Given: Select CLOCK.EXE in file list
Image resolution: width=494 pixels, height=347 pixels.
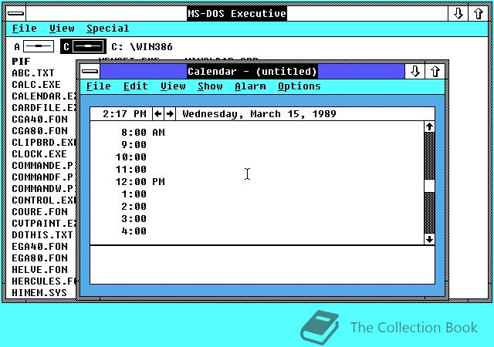Looking at the screenshot, I should coord(39,154).
